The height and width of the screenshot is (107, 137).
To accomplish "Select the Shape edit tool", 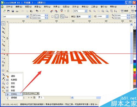I will click(3, 28).
